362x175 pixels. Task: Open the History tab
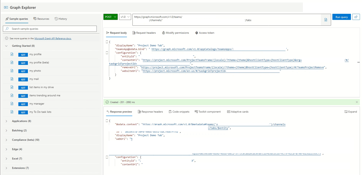[61, 19]
